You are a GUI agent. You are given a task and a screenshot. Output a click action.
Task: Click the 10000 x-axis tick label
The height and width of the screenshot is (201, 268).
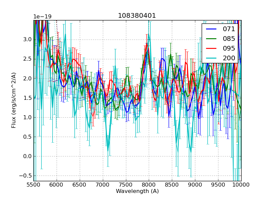(x=241, y=185)
